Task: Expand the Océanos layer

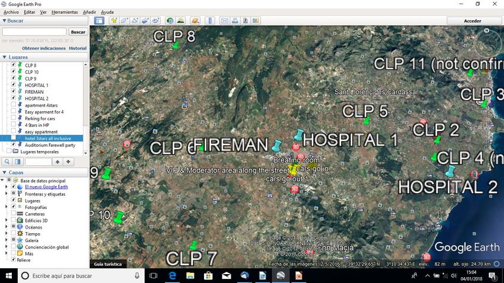Action: click(7, 227)
